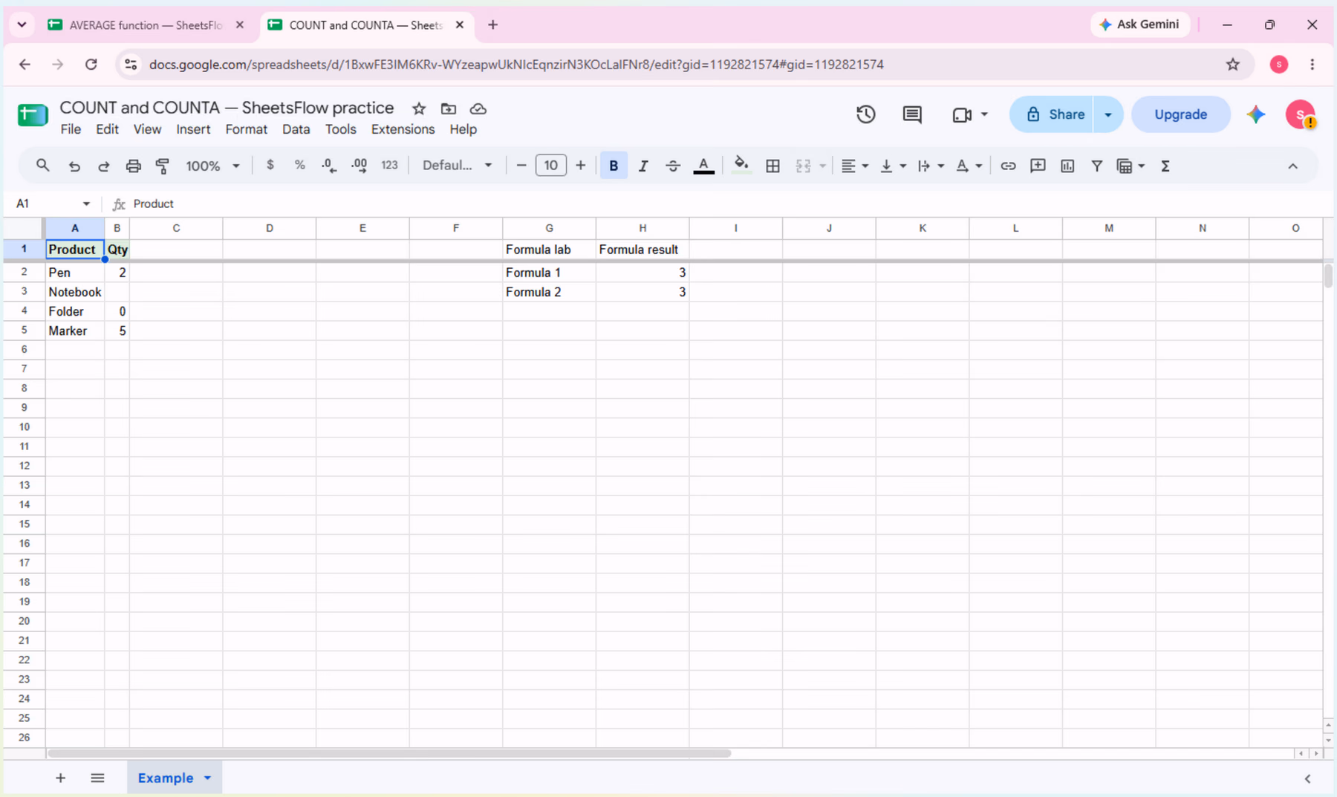Open borders menu icon

point(772,166)
